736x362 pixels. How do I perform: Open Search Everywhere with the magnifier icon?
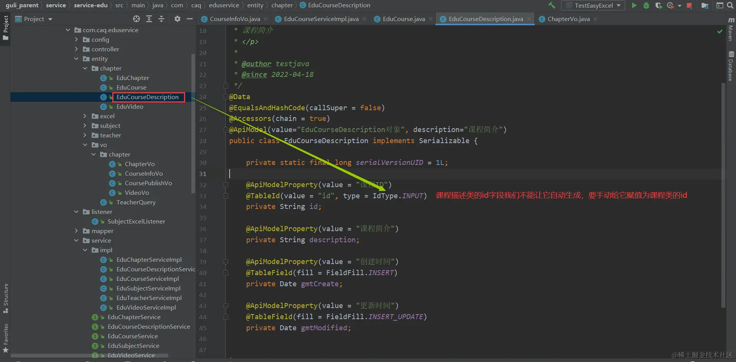(730, 5)
